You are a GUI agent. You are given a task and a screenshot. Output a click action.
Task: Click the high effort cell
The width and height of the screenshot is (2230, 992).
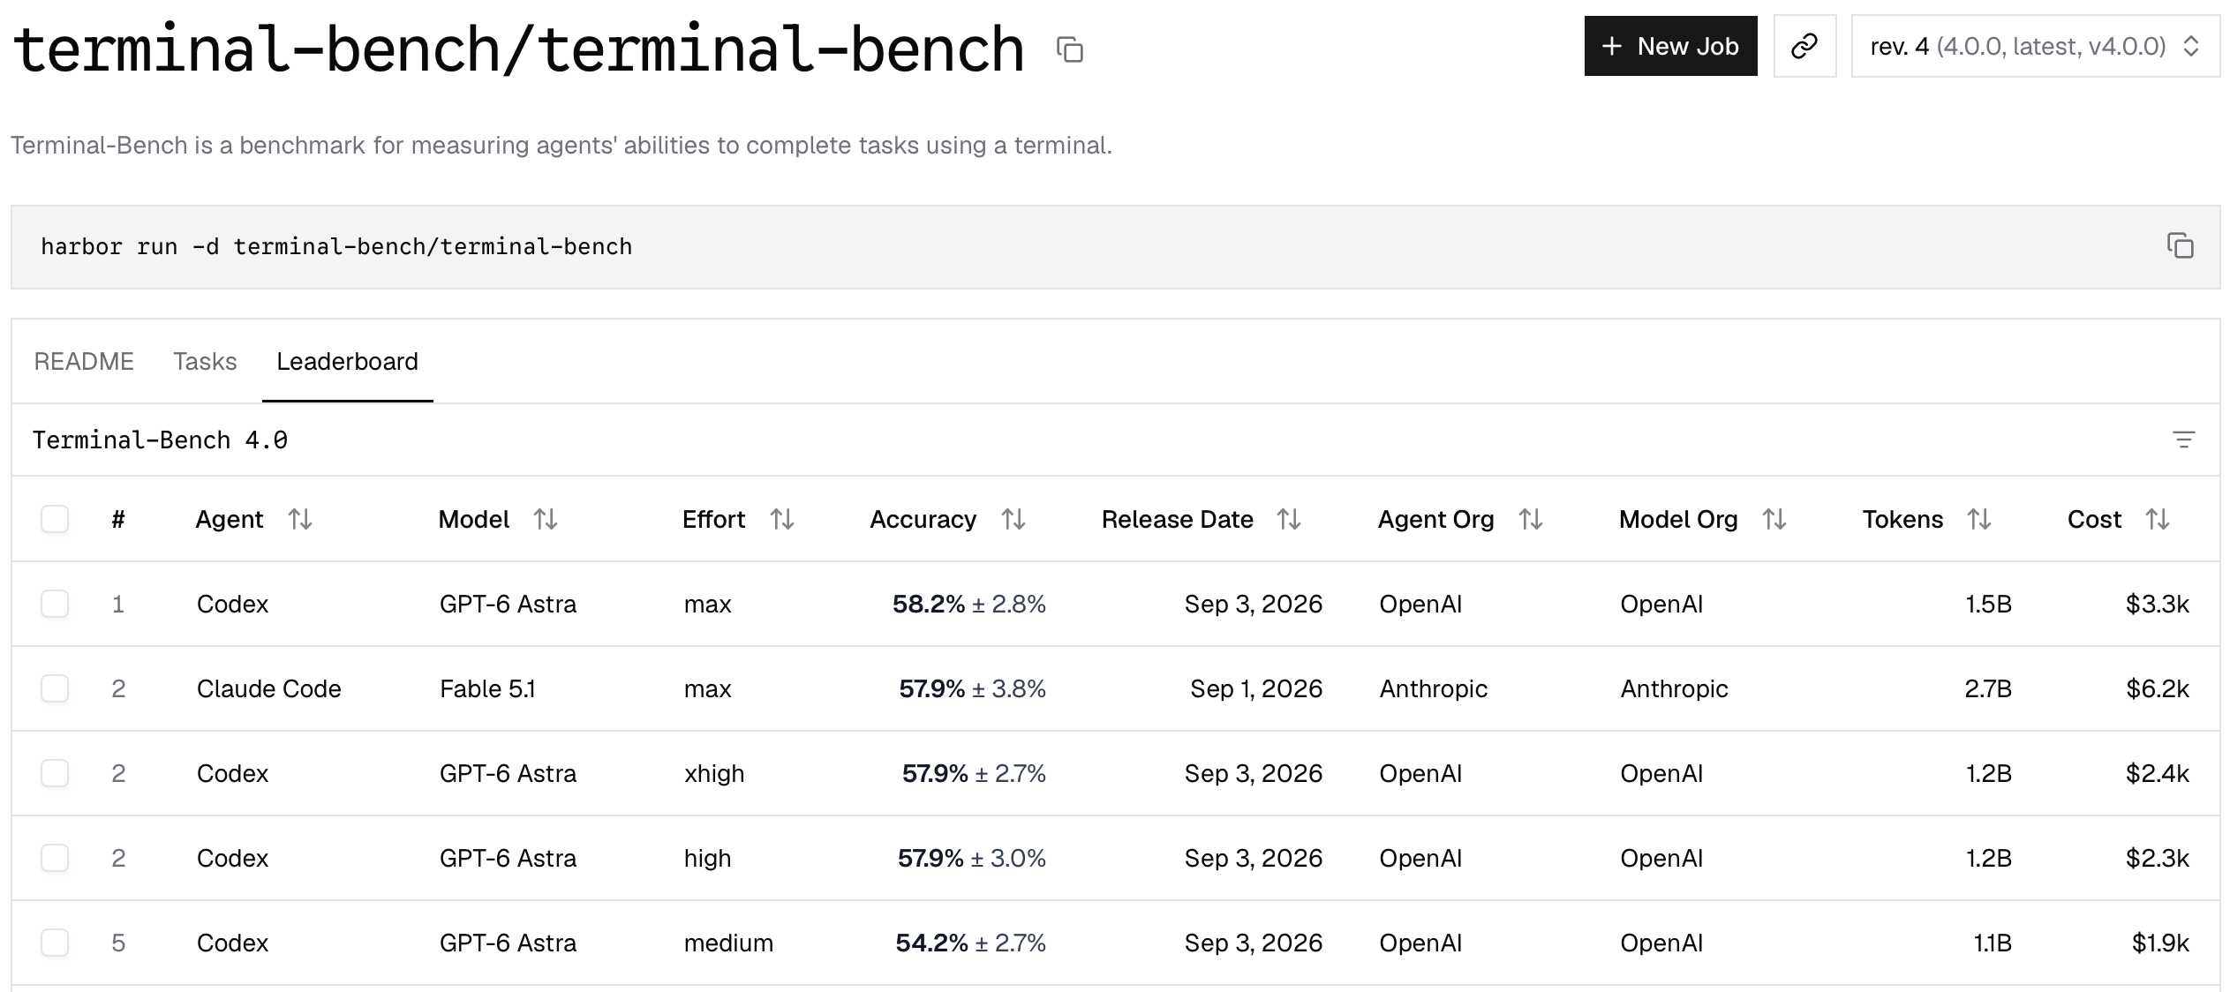point(707,858)
